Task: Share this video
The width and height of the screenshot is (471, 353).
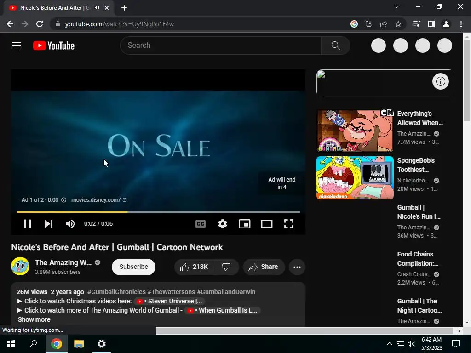Action: [264, 267]
